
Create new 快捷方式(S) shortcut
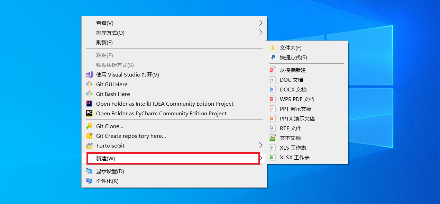click(x=306, y=57)
